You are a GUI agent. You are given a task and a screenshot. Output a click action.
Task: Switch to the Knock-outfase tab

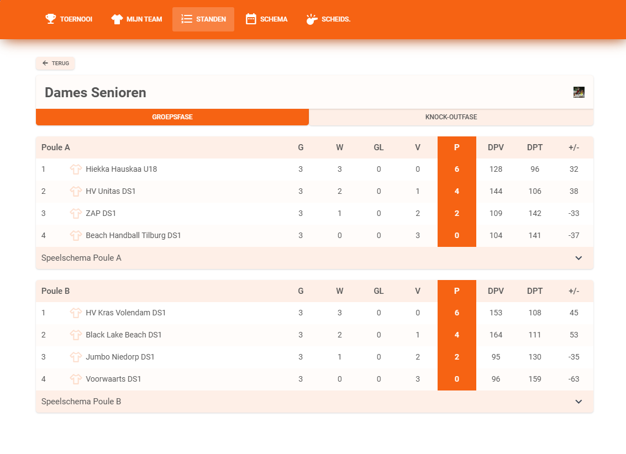point(451,117)
